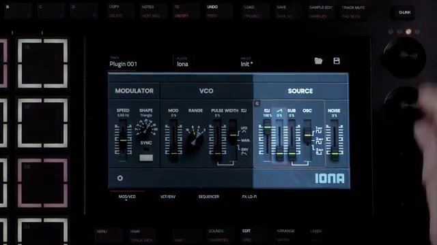Select the SOURCE section header
The height and width of the screenshot is (245, 437).
click(300, 91)
